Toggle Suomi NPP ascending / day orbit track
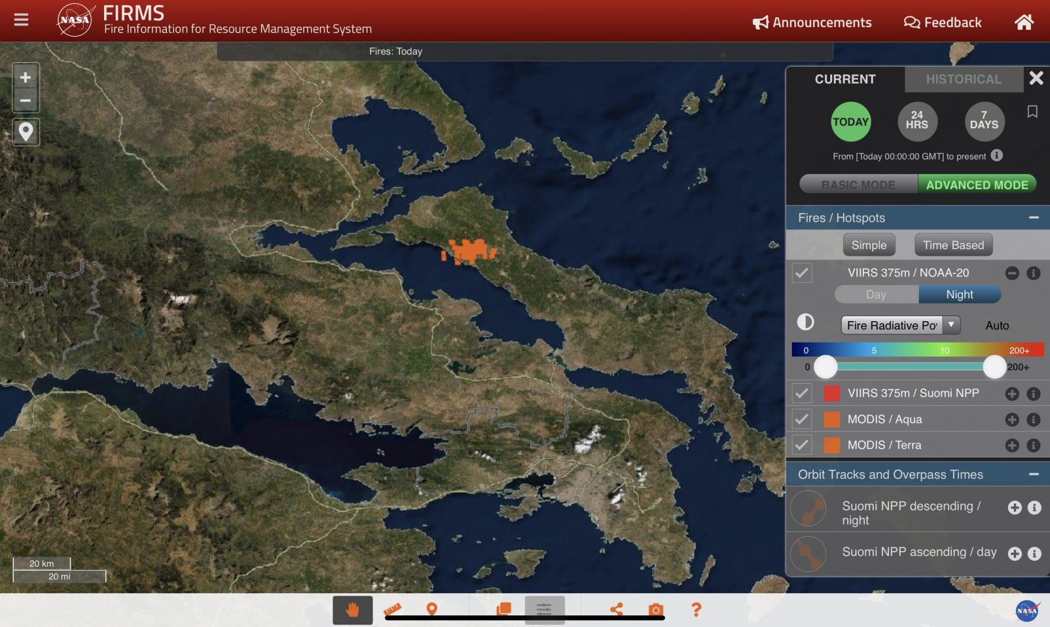The height and width of the screenshot is (627, 1050). coord(808,554)
